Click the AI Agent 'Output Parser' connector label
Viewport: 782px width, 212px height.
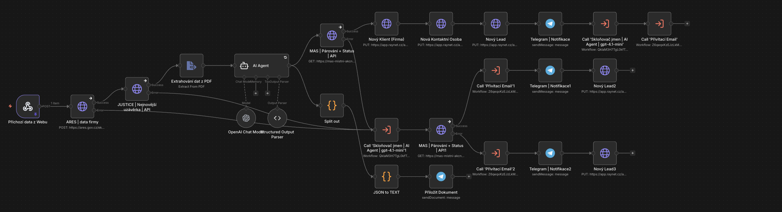click(279, 82)
